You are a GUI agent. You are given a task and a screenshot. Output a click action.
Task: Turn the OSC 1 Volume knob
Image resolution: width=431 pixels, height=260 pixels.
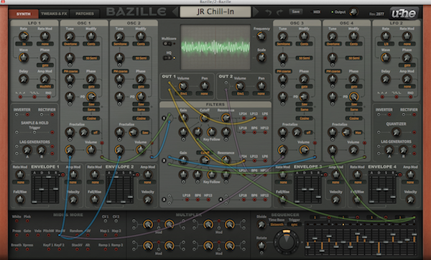click(x=91, y=150)
